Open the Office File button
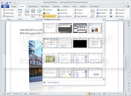This screenshot has width=131, height=96. point(5,6)
